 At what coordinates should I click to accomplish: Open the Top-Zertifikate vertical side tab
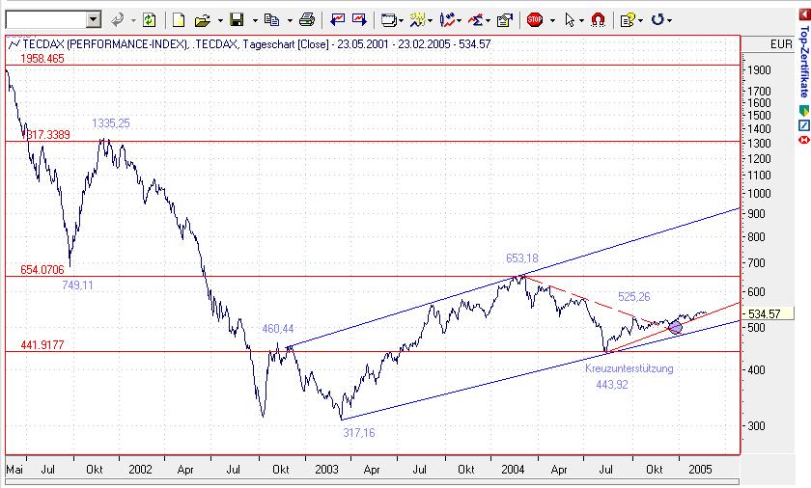[803, 61]
